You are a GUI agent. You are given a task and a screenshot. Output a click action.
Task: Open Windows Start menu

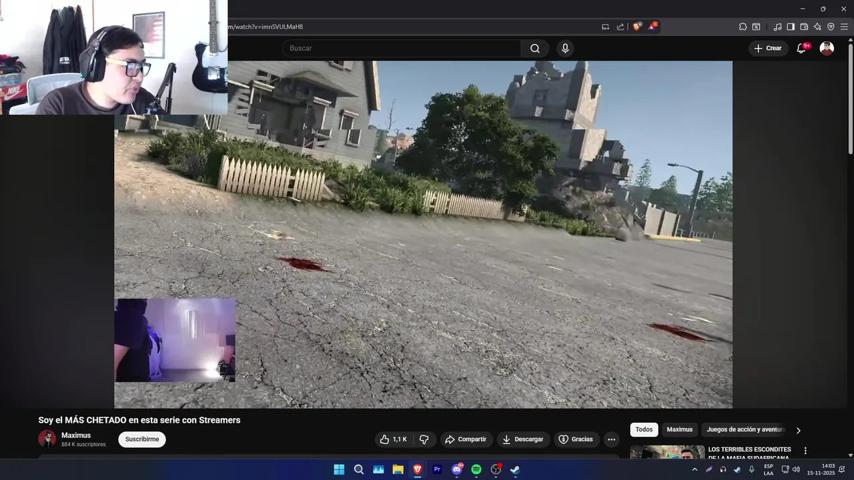(339, 469)
